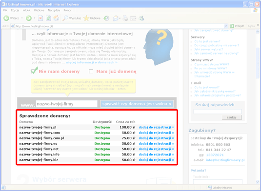
Task: Click the 'Szukaj odpowiedzi' search field
Action: pyautogui.click(x=218, y=112)
